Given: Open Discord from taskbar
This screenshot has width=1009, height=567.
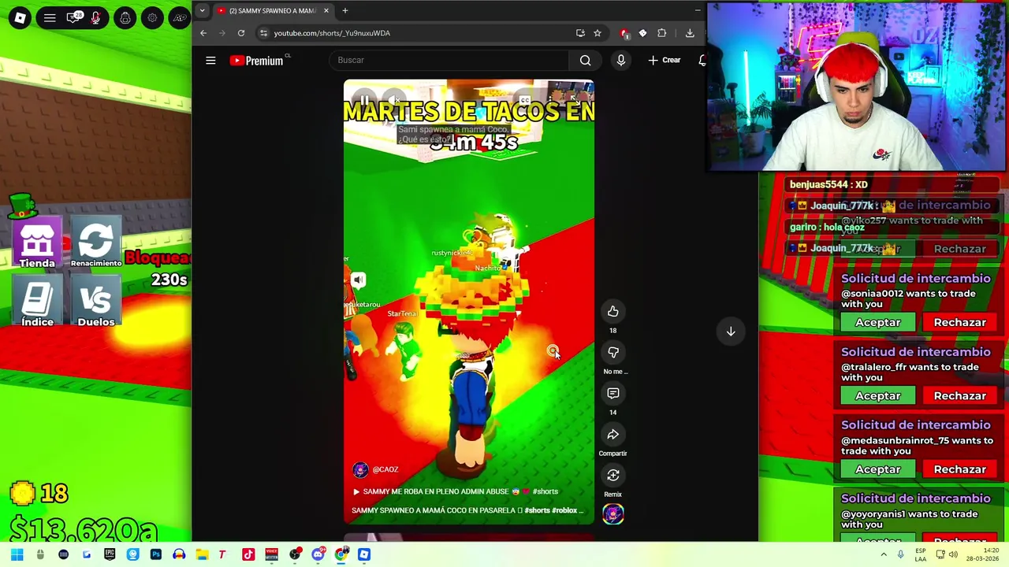Looking at the screenshot, I should tap(318, 554).
